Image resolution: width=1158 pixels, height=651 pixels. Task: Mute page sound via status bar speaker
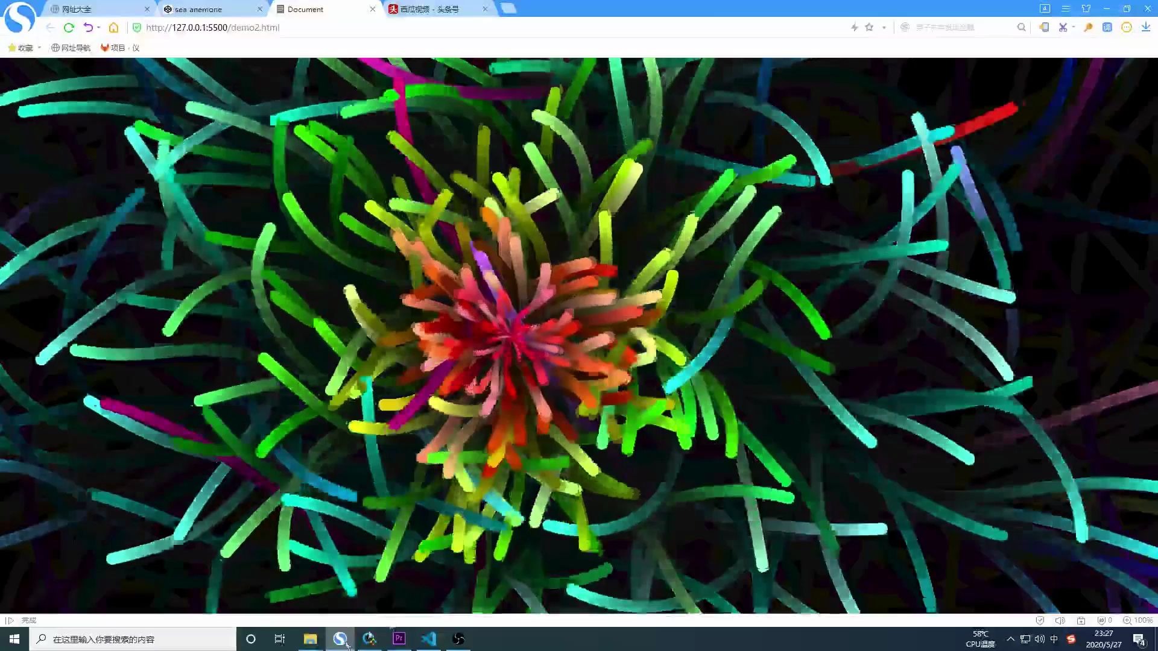[1060, 620]
